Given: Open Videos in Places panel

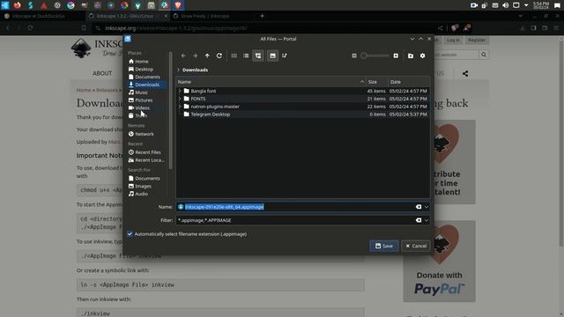Looking at the screenshot, I should (139, 107).
